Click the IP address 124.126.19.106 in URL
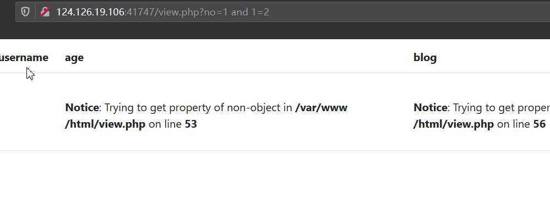This screenshot has width=550, height=208. (90, 12)
